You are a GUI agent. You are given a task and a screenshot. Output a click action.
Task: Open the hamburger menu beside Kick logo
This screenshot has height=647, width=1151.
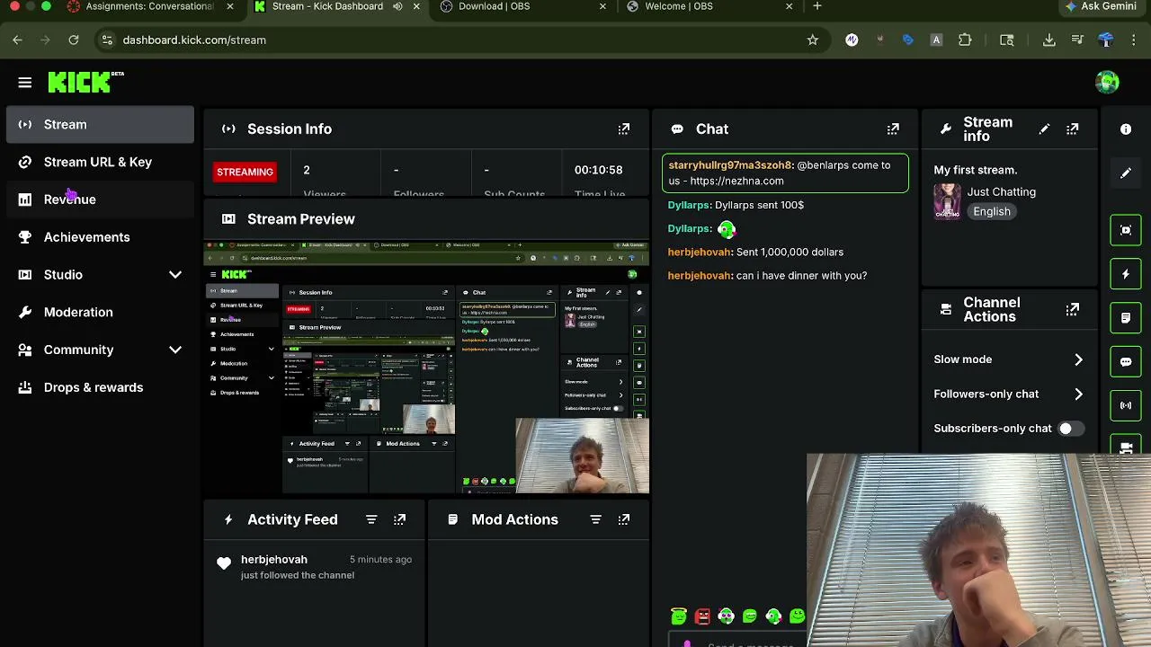pos(25,83)
